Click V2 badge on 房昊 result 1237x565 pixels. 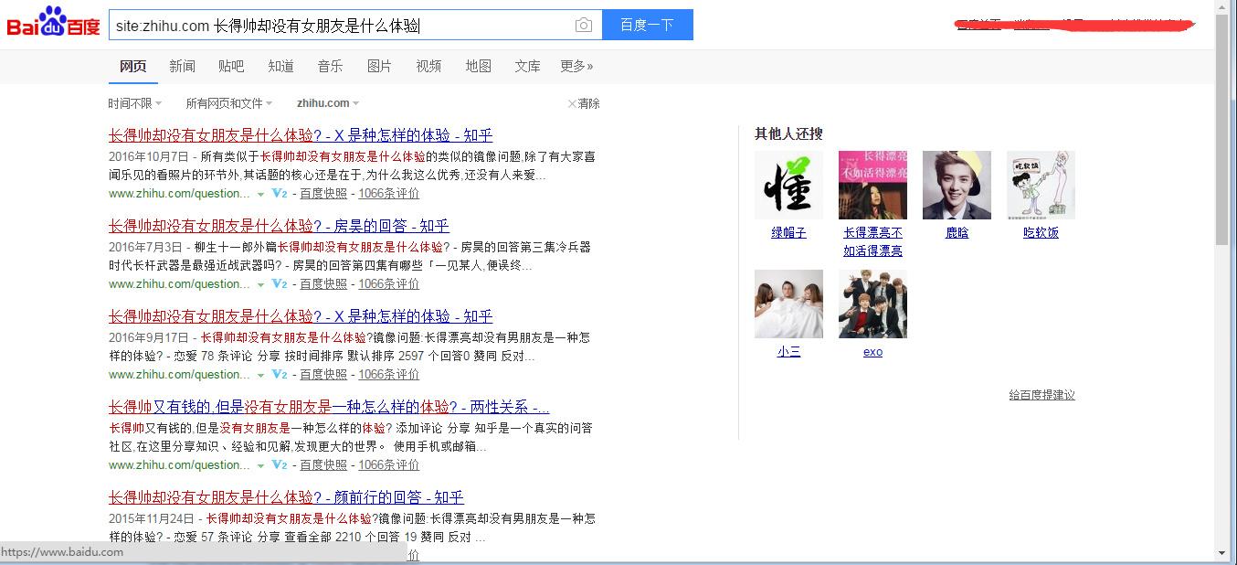[280, 284]
